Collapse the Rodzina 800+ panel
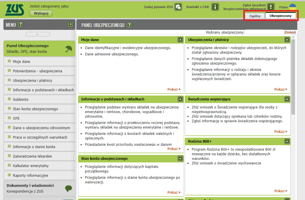Viewport: 305px width, 200px height. pos(287,141)
